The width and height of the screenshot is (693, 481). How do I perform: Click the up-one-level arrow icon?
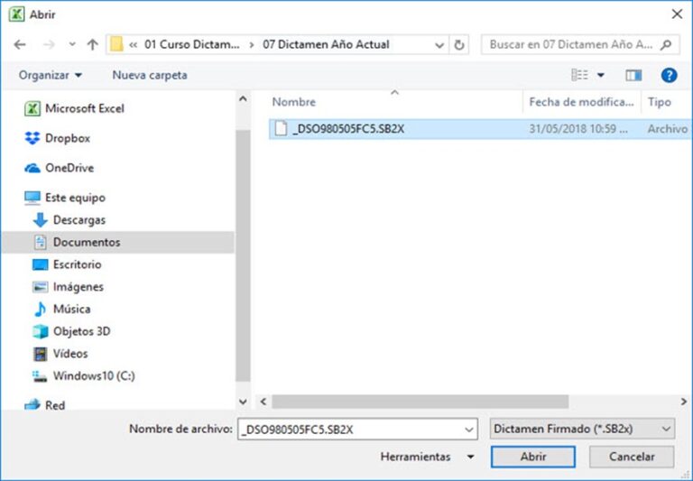92,44
